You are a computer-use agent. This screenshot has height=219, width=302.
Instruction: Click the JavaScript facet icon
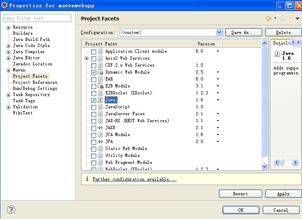pos(100,107)
